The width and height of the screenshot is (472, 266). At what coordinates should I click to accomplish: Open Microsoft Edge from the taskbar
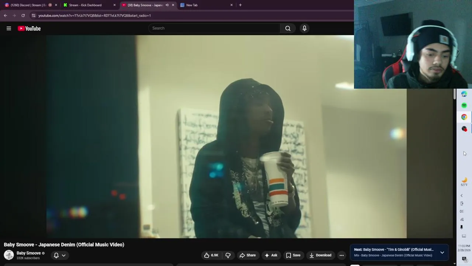(464, 94)
